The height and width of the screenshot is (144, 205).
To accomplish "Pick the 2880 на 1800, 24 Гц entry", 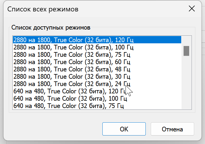I will point(72,84).
